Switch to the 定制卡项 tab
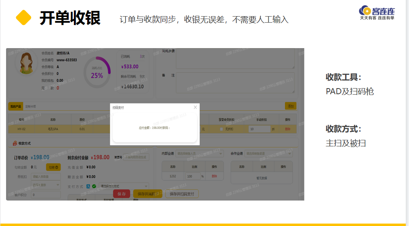 tap(31, 107)
